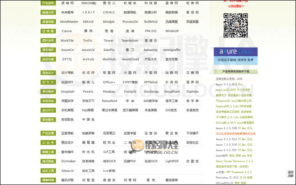The image size is (296, 185).
Task: Visit the 199IT link
Action: (88, 12)
